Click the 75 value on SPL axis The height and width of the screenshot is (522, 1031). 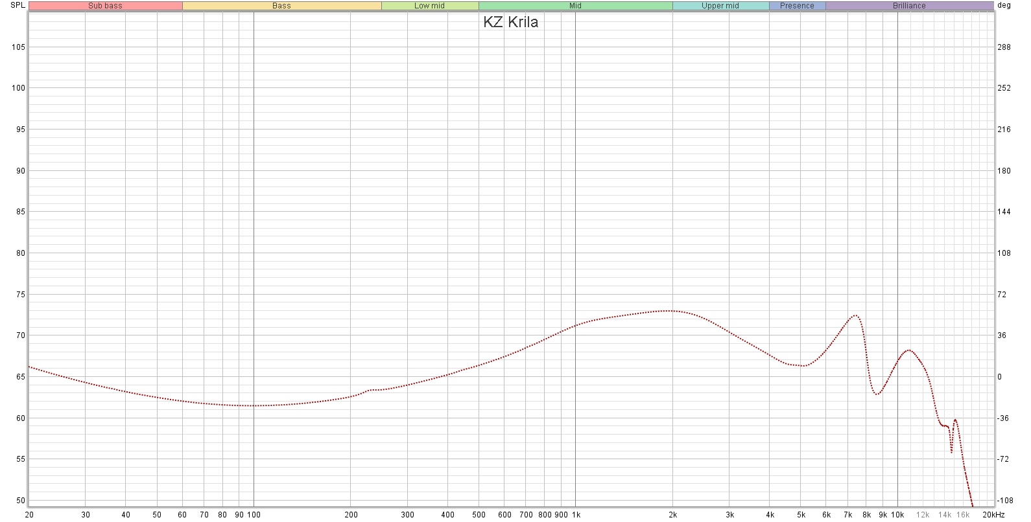pyautogui.click(x=21, y=295)
